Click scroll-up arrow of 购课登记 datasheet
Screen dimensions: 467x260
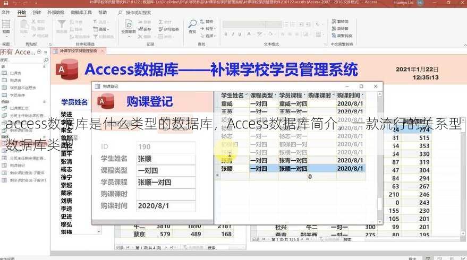(x=380, y=94)
